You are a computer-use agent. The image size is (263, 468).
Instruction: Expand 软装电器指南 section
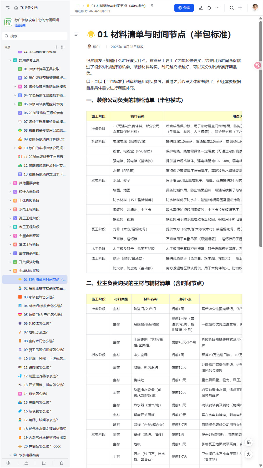(x=10, y=455)
